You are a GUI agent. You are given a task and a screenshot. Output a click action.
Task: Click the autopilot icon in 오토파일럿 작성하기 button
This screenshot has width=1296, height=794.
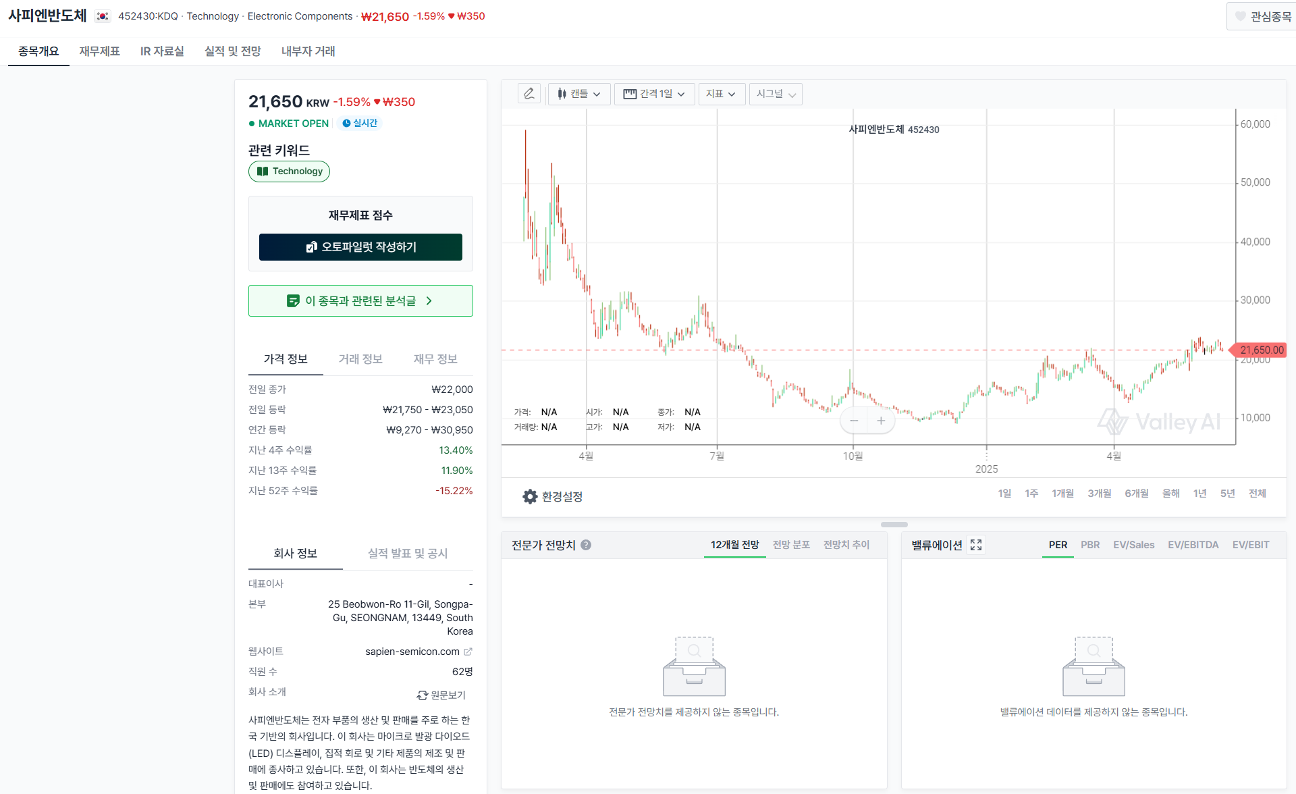[311, 247]
